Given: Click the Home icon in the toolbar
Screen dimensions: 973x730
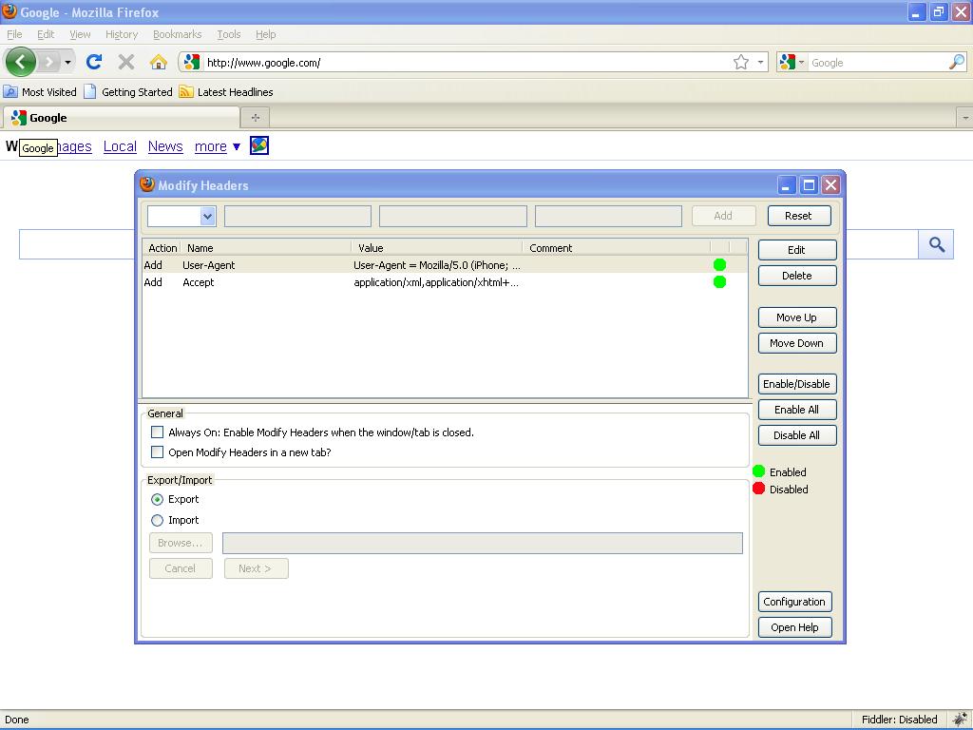Looking at the screenshot, I should [158, 63].
